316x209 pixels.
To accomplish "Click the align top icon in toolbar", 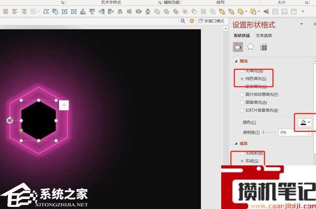I will (x=92, y=12).
